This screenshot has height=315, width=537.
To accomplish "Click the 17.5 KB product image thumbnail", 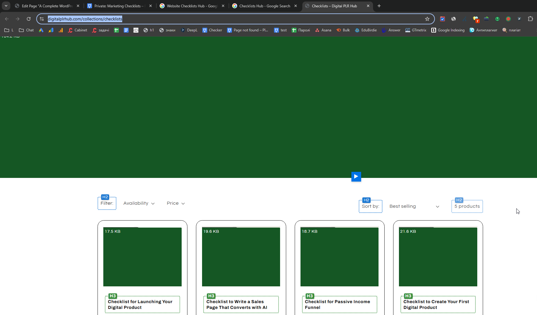I will [x=142, y=257].
